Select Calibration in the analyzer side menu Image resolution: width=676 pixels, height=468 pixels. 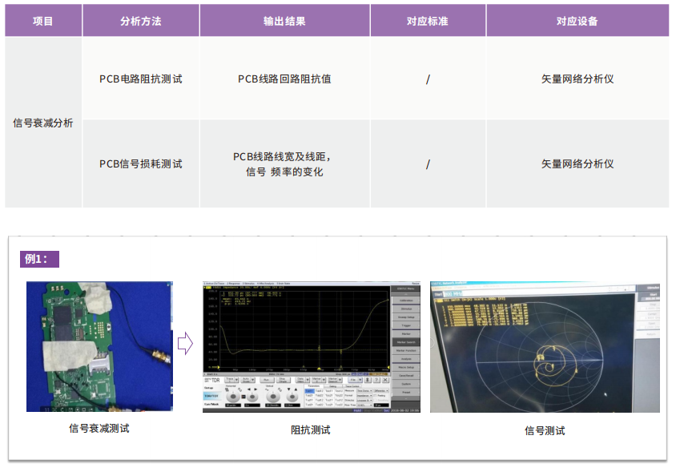pos(406,301)
